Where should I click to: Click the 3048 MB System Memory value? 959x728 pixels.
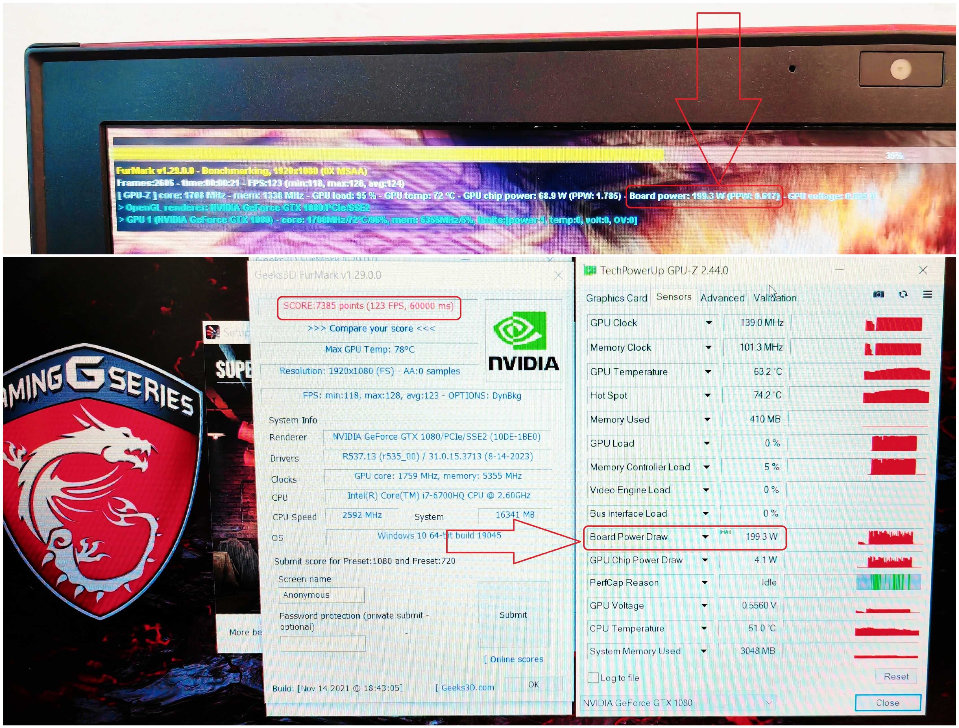[757, 651]
